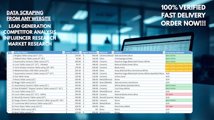The width and height of the screenshot is (214, 120).
Task: Click Curvilinear Mid-Century Table Lamp cell
Action: (x=39, y=104)
